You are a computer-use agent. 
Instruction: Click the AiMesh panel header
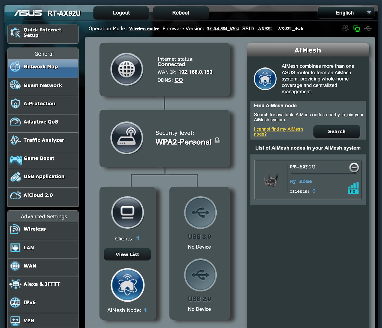(308, 50)
